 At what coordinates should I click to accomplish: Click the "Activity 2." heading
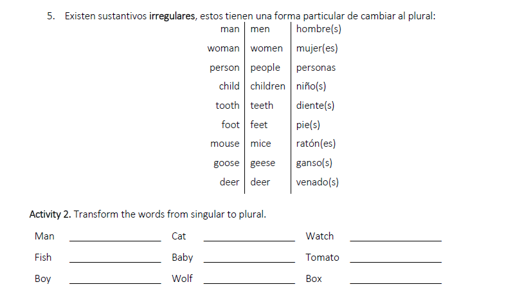tap(50, 214)
